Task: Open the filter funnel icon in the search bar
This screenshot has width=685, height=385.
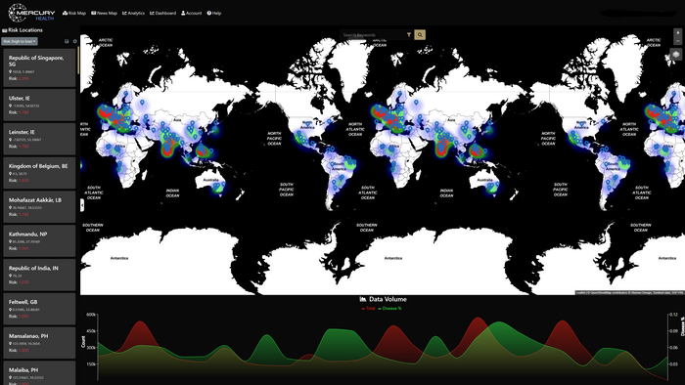Action: click(409, 35)
